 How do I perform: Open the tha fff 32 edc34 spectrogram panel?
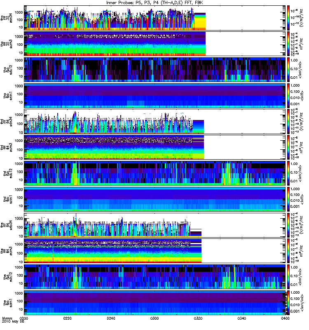(x=155, y=18)
